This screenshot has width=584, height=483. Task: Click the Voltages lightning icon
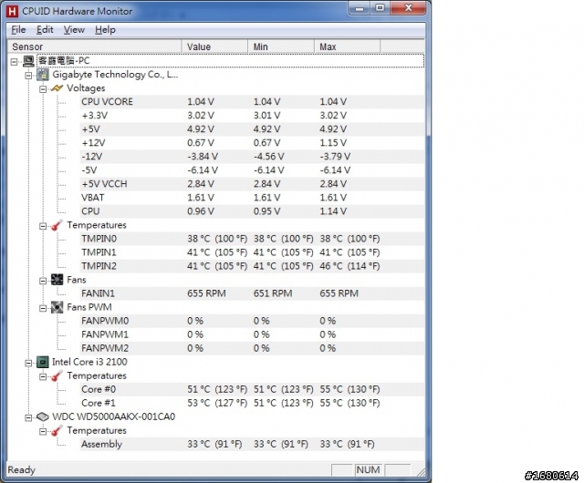57,88
